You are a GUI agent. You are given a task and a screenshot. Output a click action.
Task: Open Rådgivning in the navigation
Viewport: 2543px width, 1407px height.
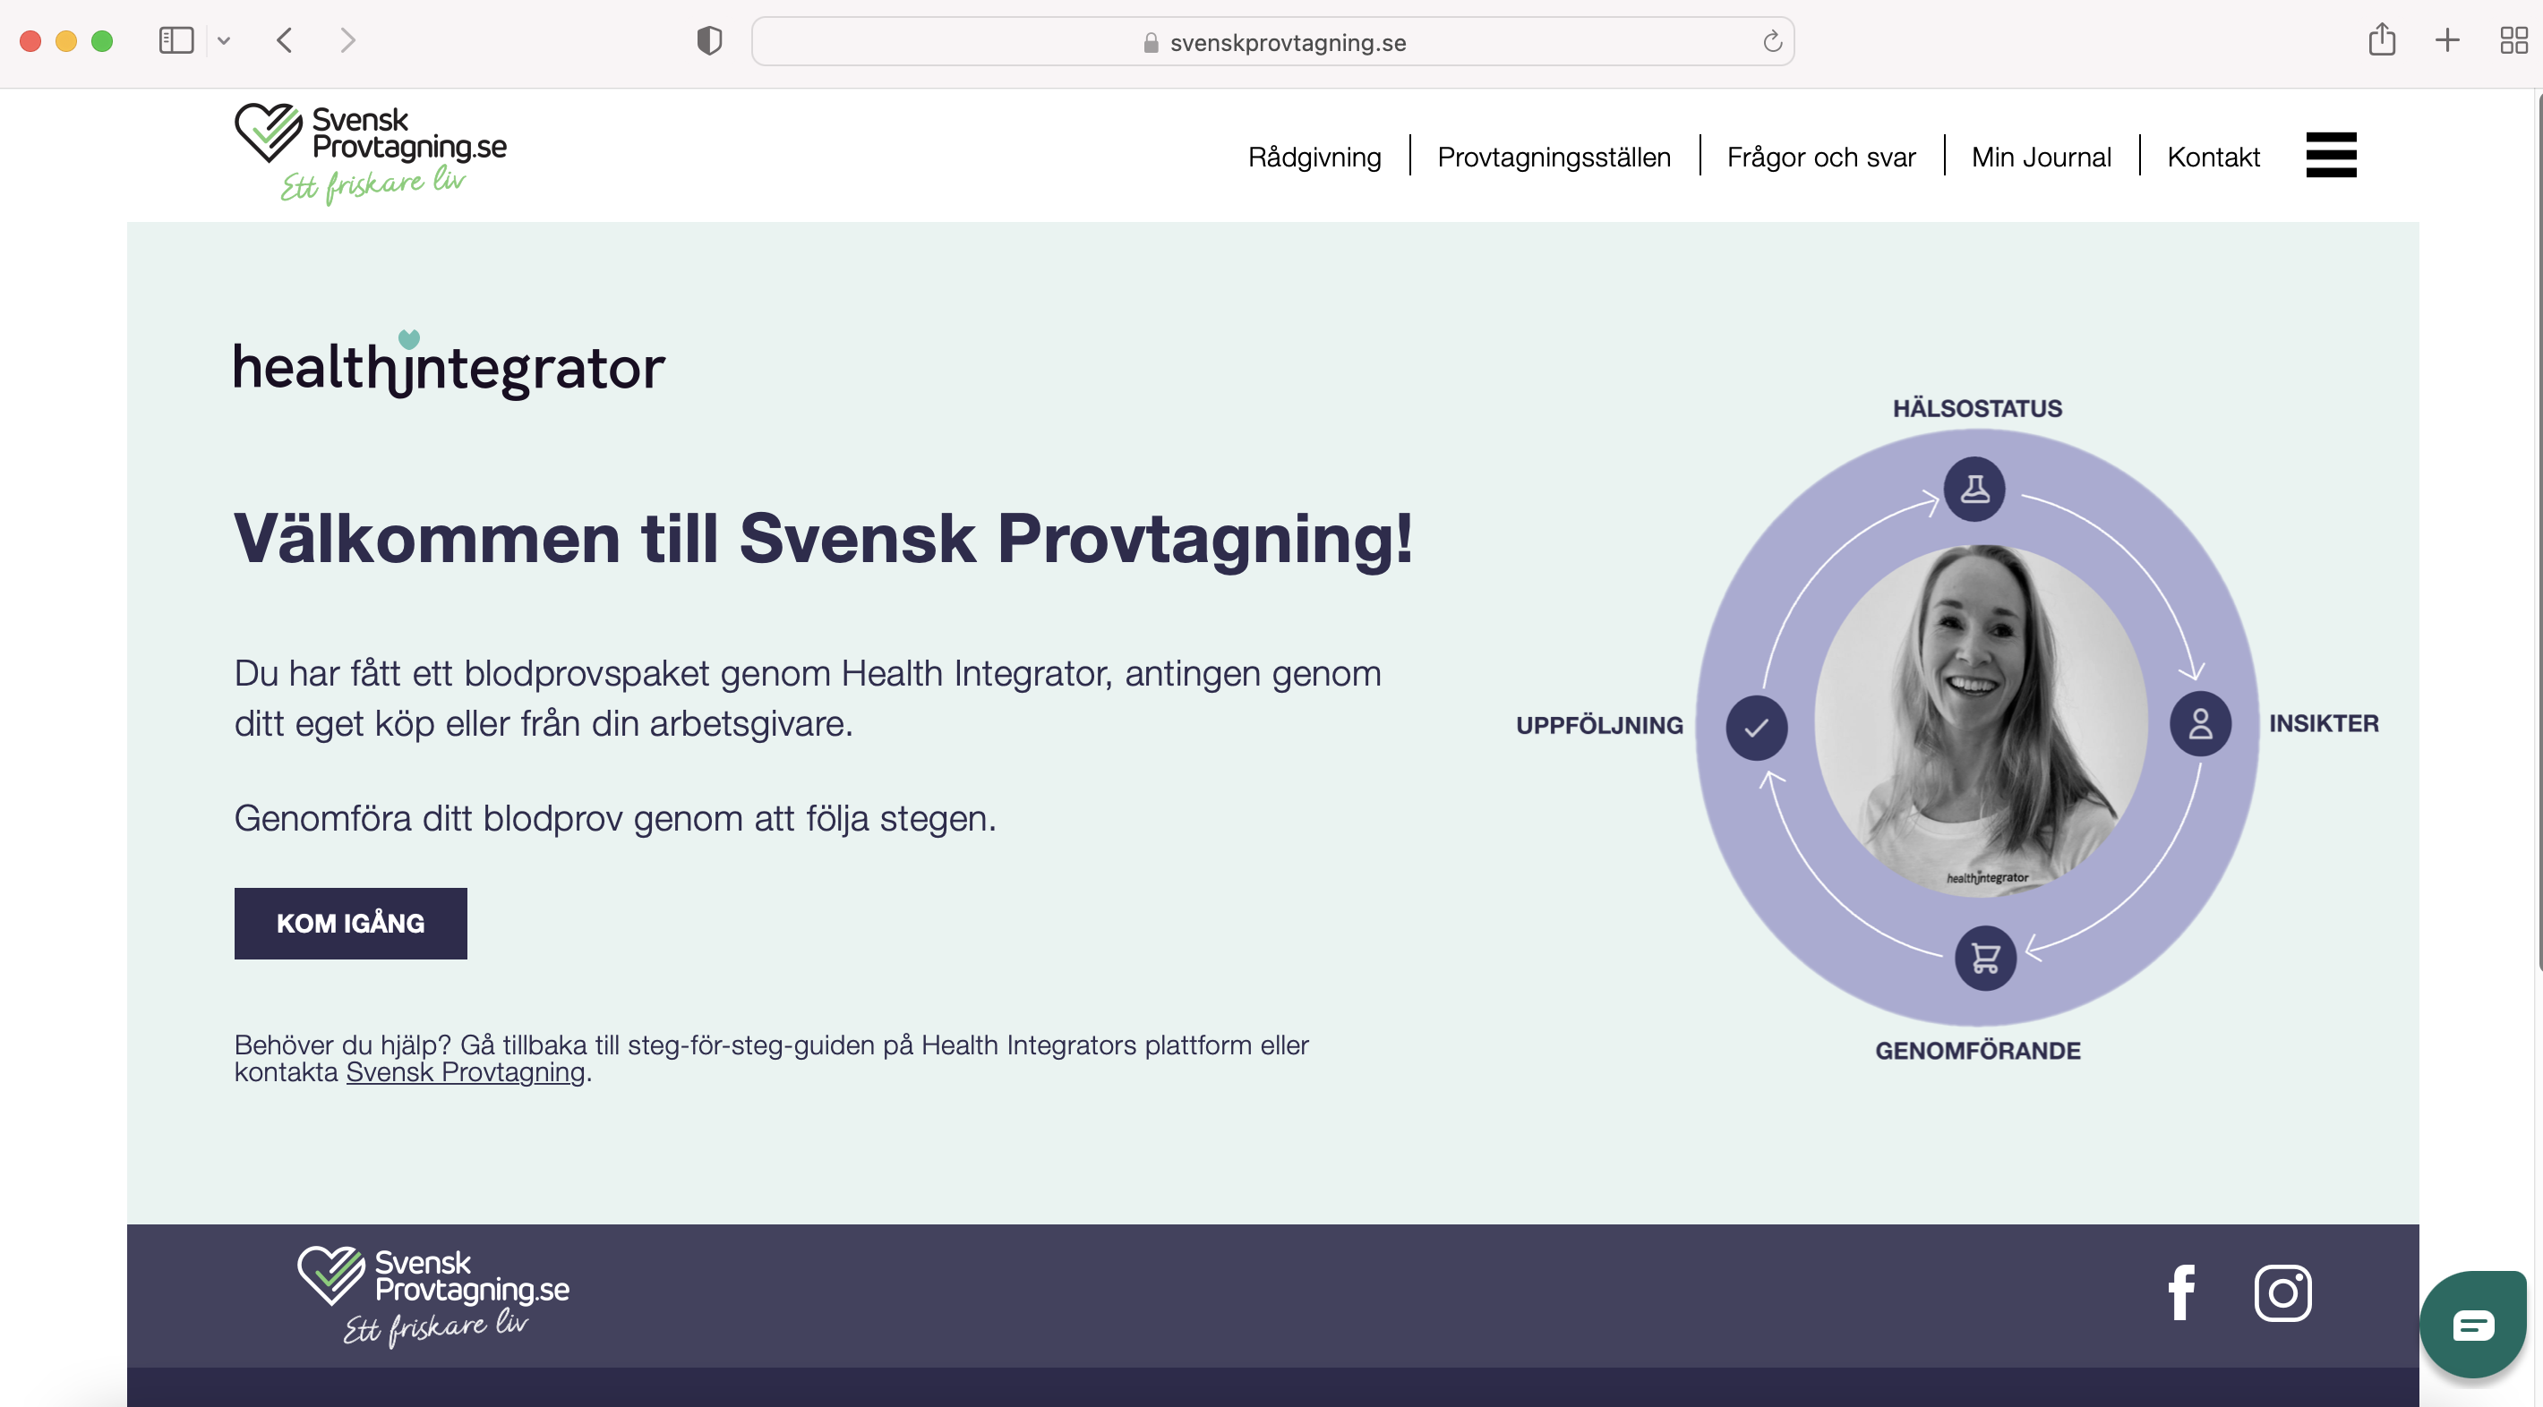[x=1314, y=157]
